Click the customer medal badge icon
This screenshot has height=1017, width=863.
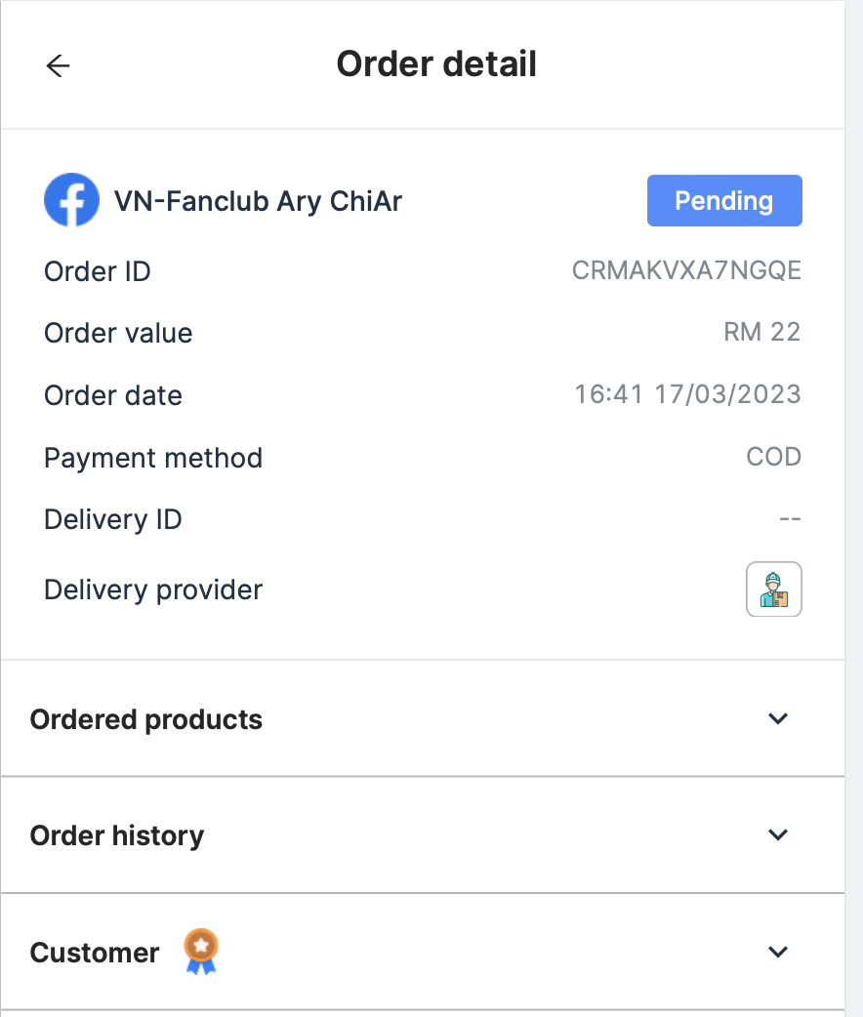[x=201, y=952]
